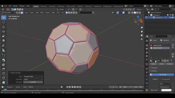Toggle Use Nodes button

coord(162,75)
